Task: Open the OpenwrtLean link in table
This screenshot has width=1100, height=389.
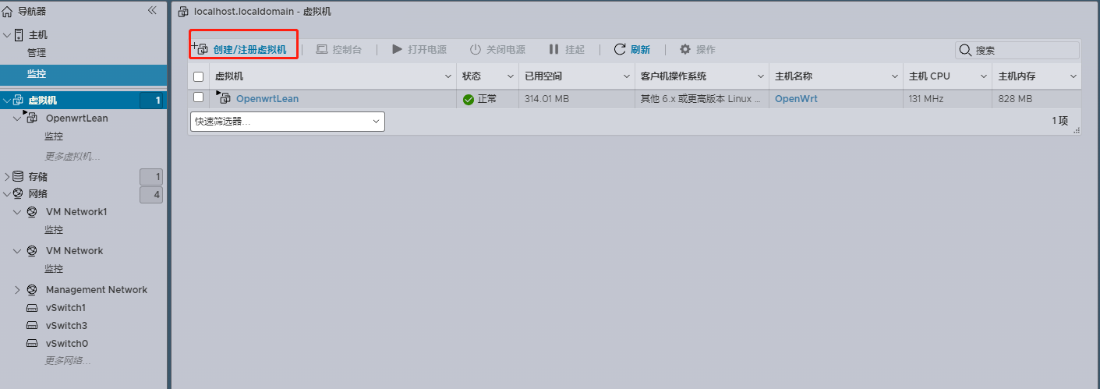Action: tap(267, 99)
